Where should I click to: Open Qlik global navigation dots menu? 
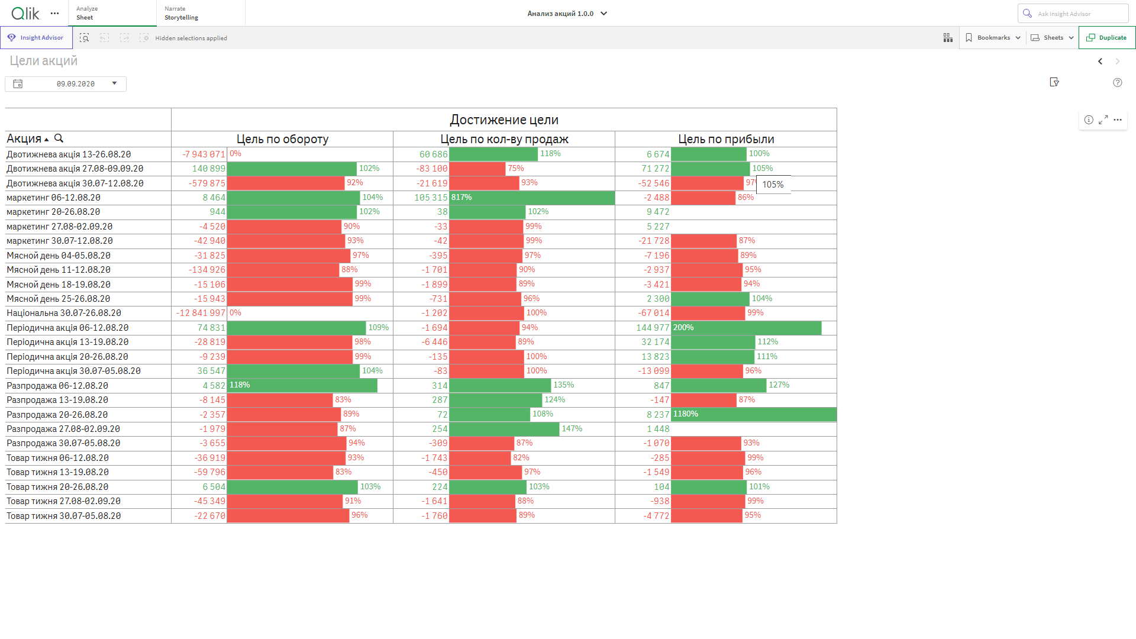coord(54,13)
